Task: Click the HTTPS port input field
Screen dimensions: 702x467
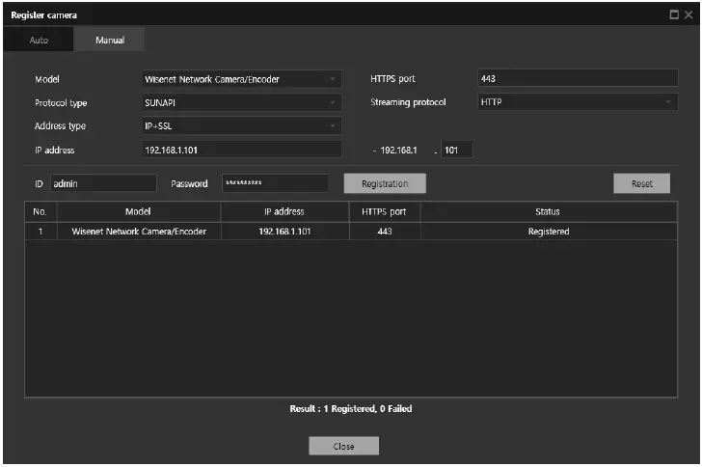Action: click(578, 78)
